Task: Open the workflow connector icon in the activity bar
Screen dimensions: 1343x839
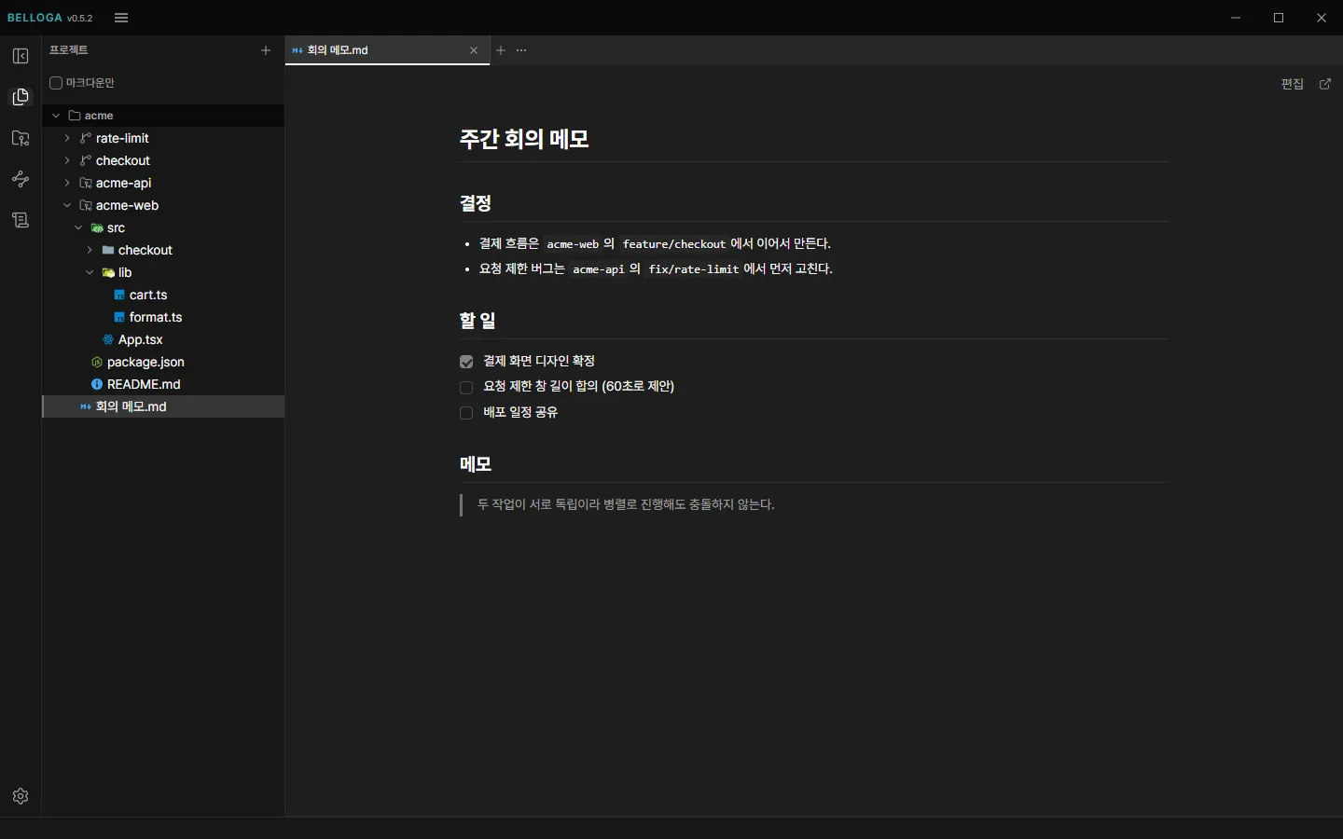Action: (21, 179)
